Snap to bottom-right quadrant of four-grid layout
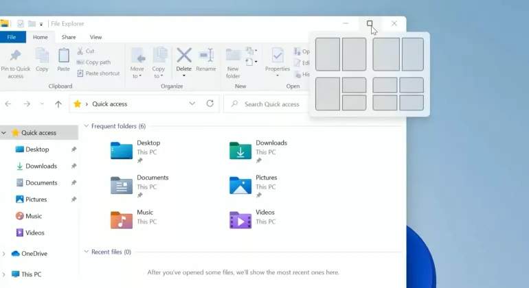The image size is (529, 288). coord(412,102)
